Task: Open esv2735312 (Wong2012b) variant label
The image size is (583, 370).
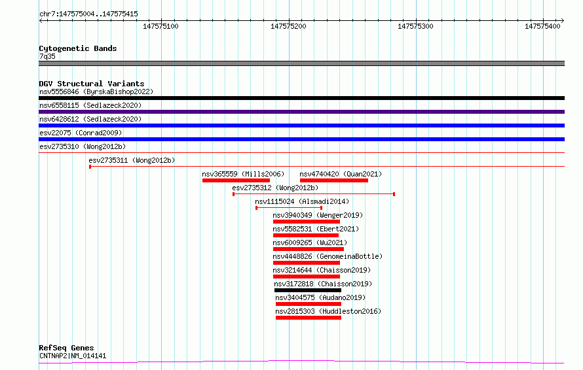Action: (275, 188)
